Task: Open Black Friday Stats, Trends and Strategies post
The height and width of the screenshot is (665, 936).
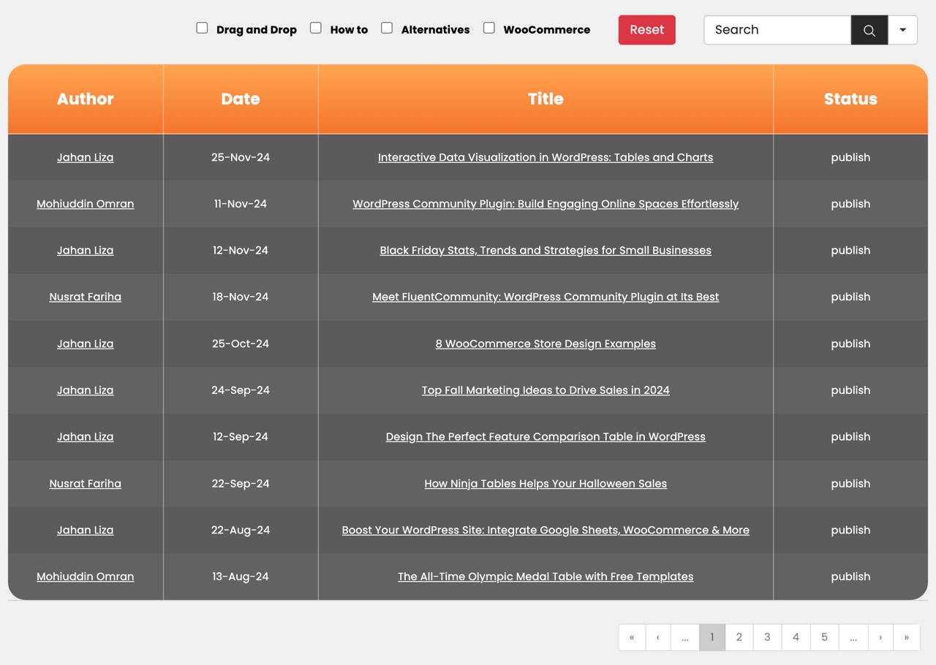Action: coord(546,250)
